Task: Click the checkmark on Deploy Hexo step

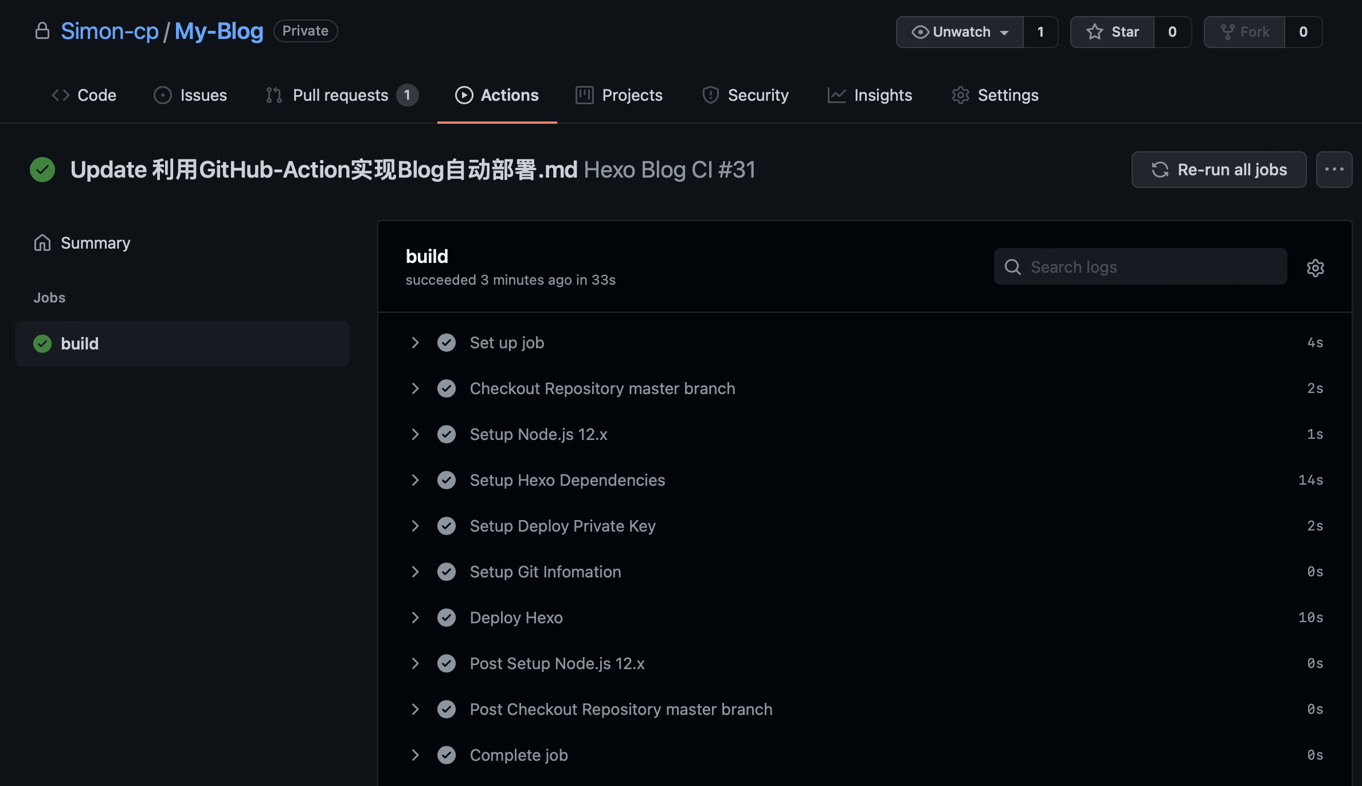Action: pyautogui.click(x=446, y=618)
